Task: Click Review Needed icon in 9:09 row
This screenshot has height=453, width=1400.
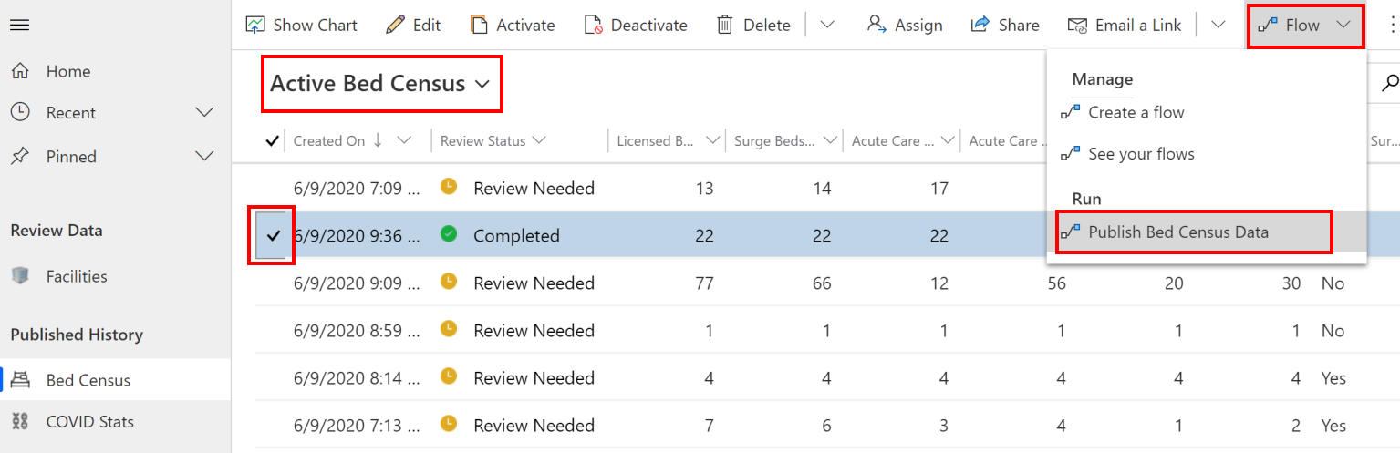Action: (448, 282)
